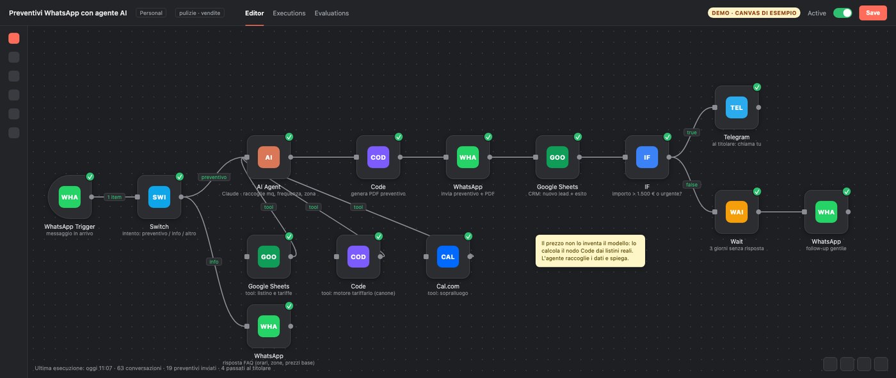Click the 'Cal.com' node name label
The height and width of the screenshot is (378, 896).
tap(448, 286)
